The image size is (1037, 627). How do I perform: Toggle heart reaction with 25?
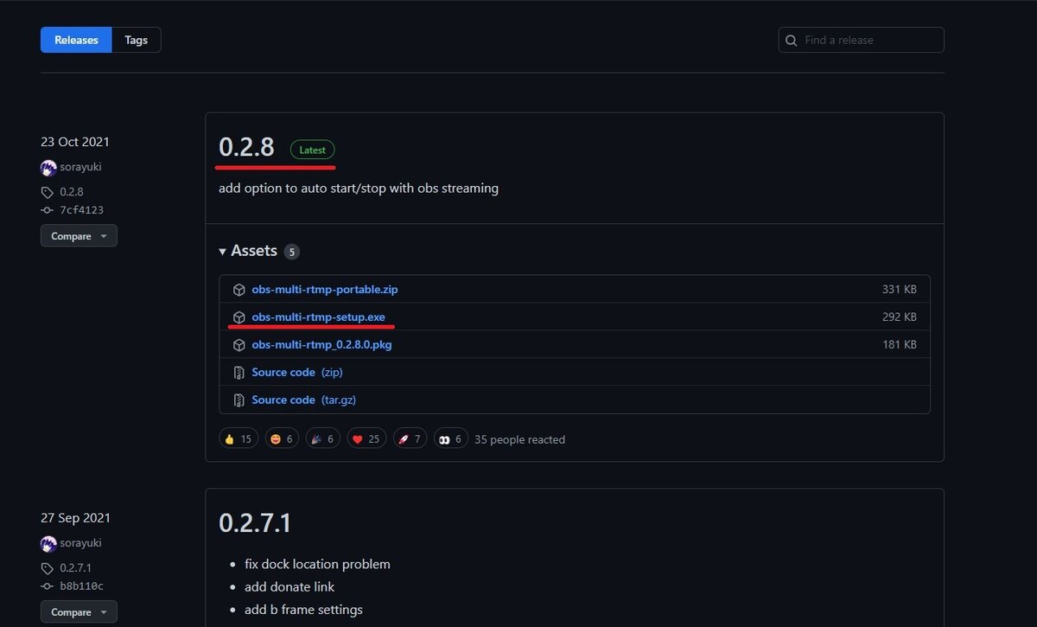(366, 439)
